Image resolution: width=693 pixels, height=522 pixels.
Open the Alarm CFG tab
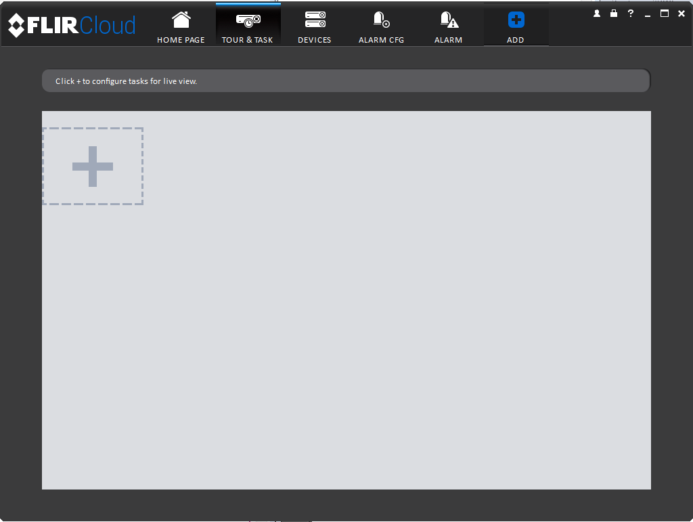382,26
